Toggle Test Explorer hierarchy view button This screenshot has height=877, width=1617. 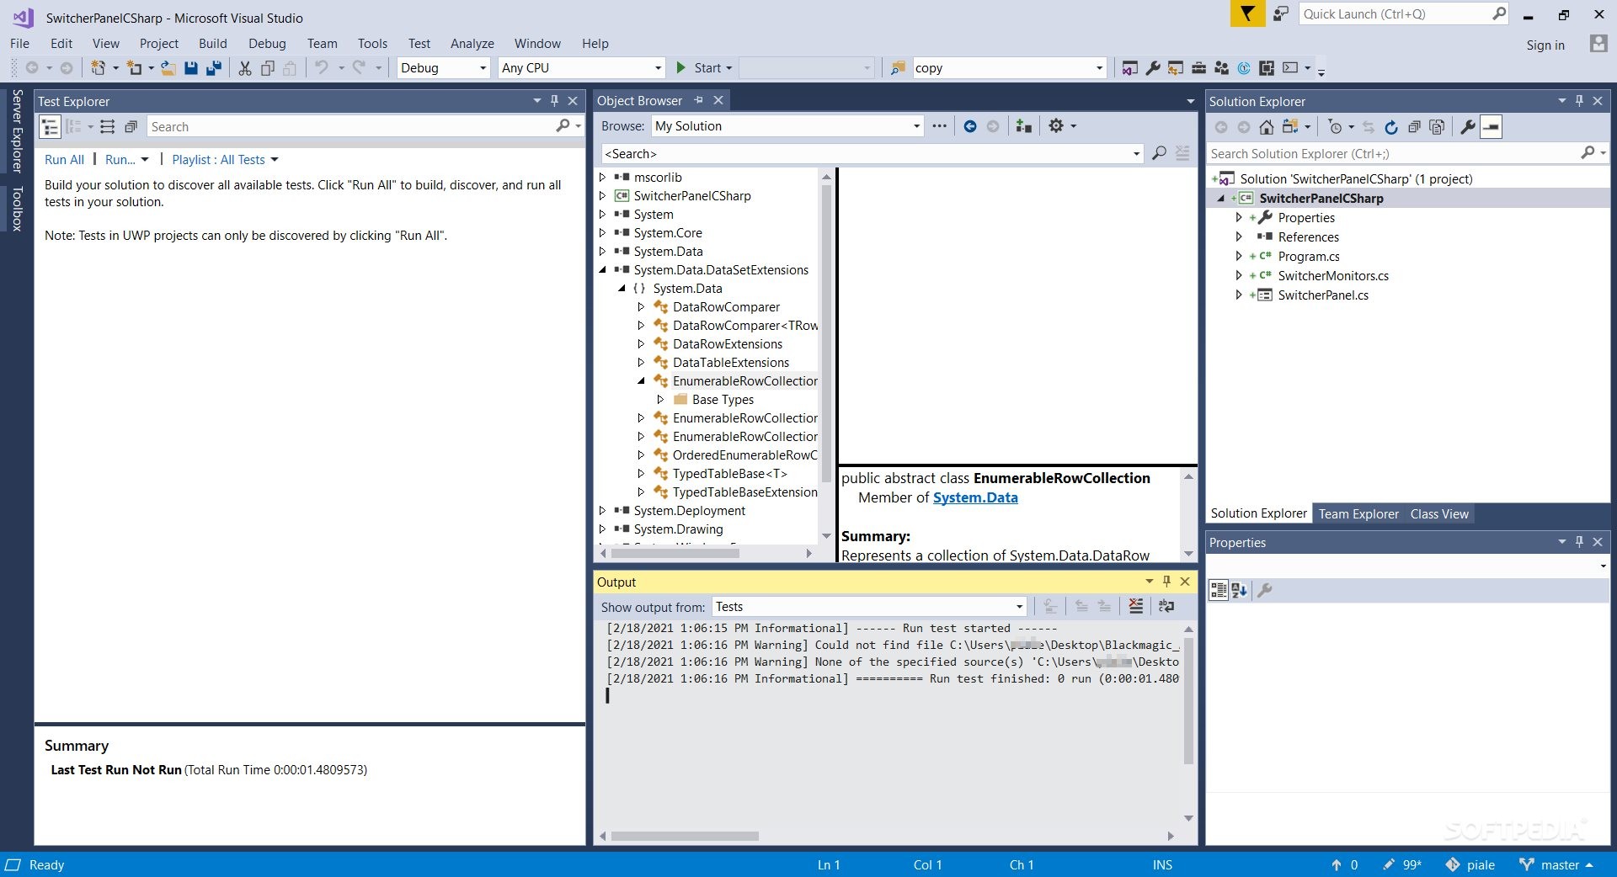pyautogui.click(x=50, y=127)
